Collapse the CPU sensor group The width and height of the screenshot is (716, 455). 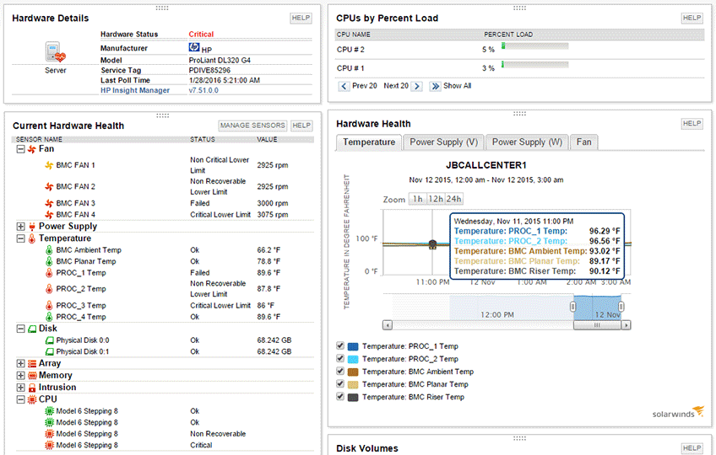pyautogui.click(x=20, y=399)
